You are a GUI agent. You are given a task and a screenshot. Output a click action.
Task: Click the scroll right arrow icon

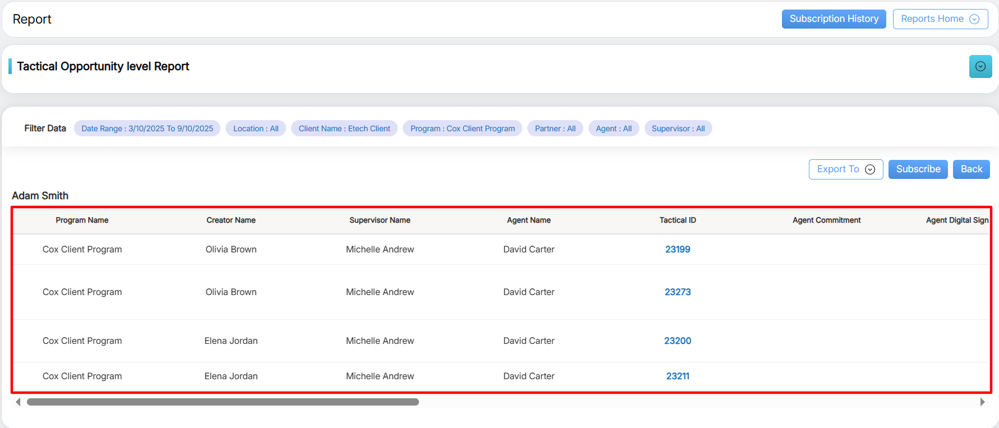coord(982,402)
